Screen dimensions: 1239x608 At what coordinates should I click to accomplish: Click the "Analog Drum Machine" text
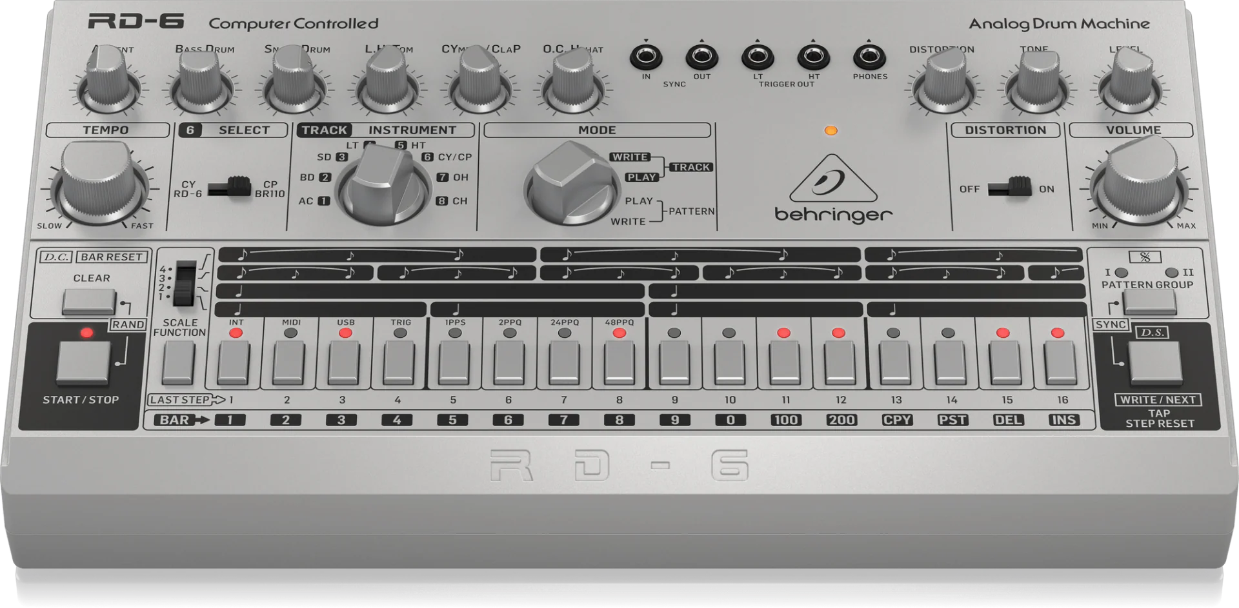(x=1059, y=24)
